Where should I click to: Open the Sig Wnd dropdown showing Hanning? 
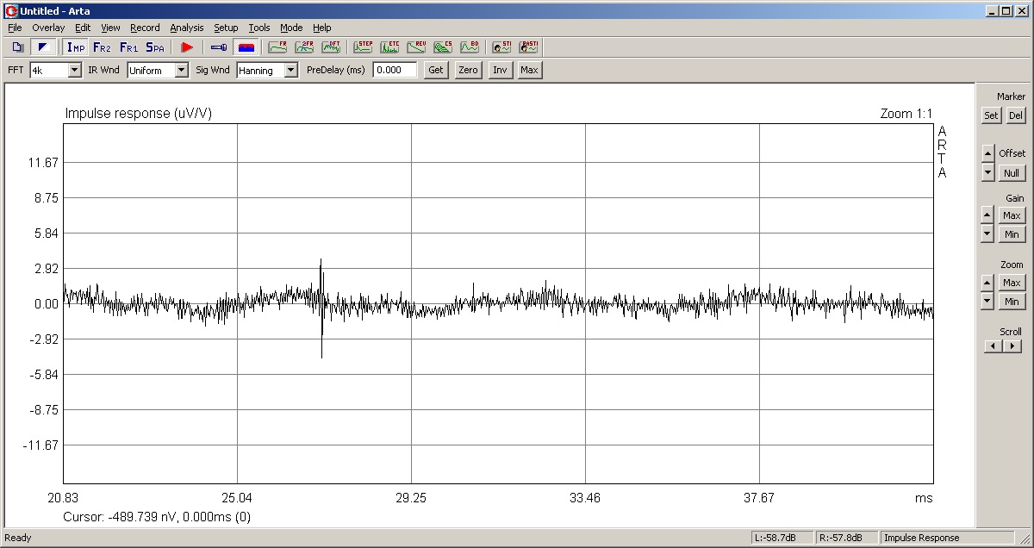[267, 71]
